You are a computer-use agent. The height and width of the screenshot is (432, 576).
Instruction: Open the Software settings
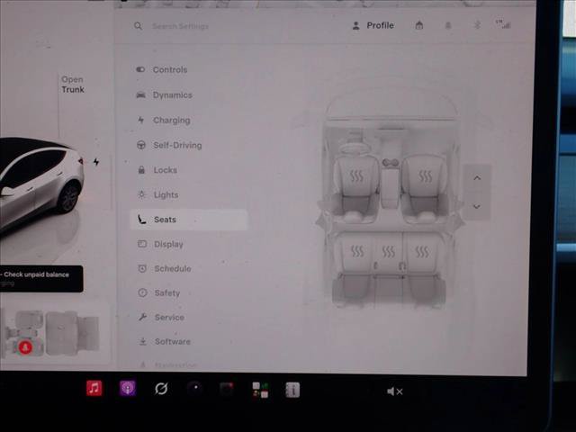pos(165,342)
